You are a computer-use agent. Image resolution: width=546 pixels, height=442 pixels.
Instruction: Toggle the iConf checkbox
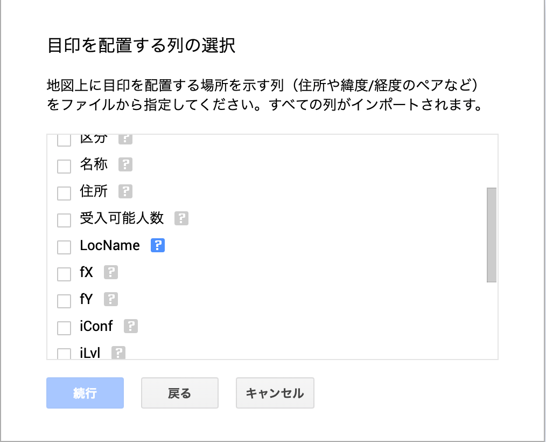tap(64, 327)
